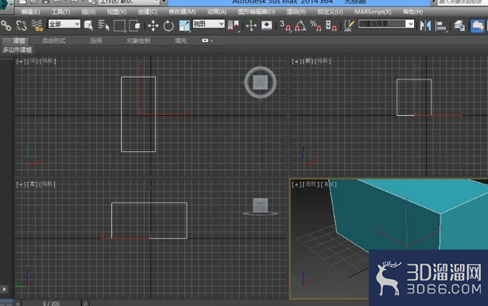Viewport: 488px width, 306px height.
Task: Click the ViewCube in the Top viewport
Action: tap(261, 83)
